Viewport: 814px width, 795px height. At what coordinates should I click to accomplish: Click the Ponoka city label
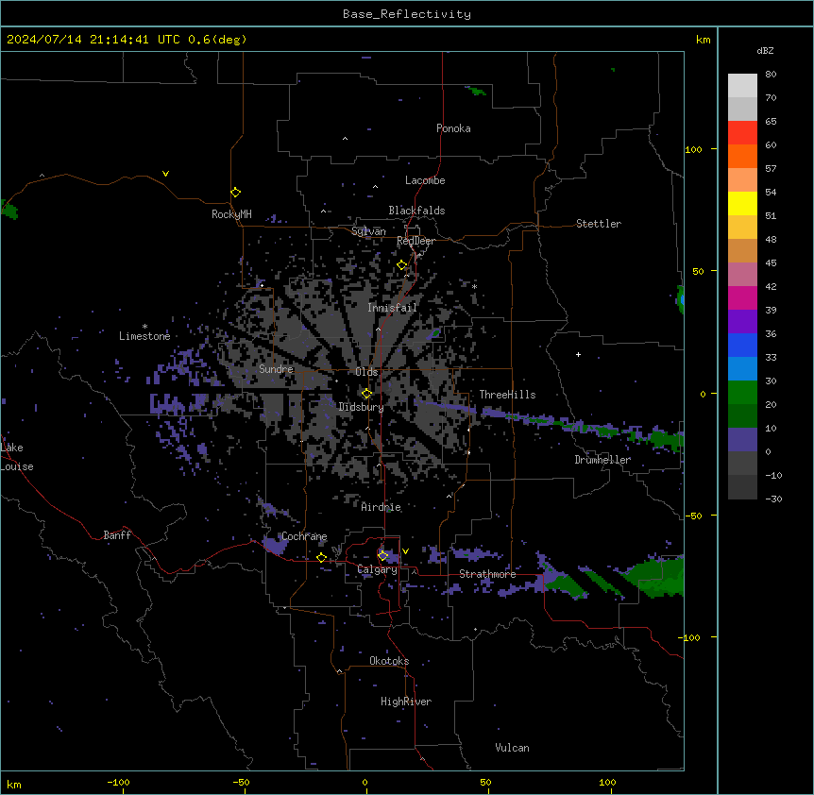(453, 128)
